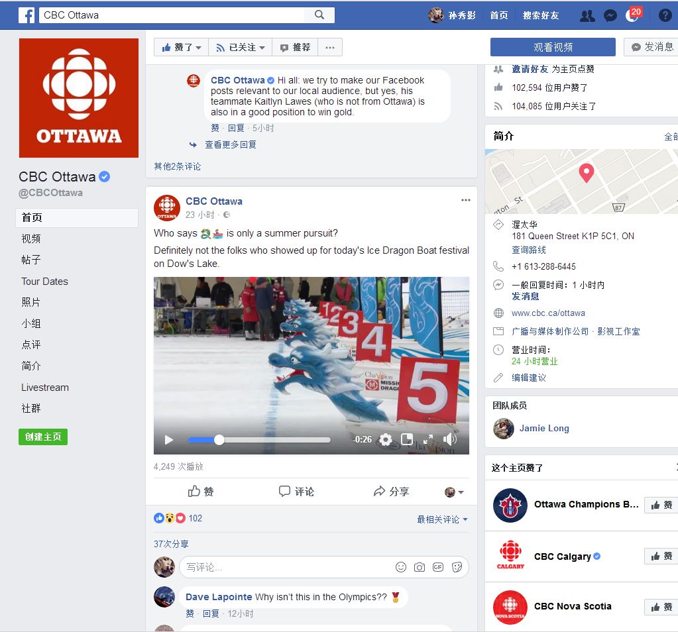Open CBC Ottawa post author avatar
The height and width of the screenshot is (632, 678).
tap(167, 208)
